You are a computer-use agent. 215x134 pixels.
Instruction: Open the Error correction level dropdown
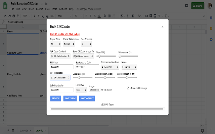point(110,67)
